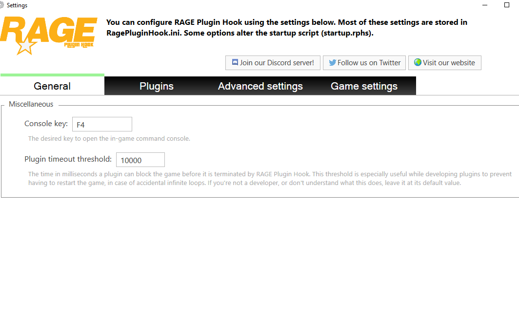Minimize the Settings window

tap(485, 5)
